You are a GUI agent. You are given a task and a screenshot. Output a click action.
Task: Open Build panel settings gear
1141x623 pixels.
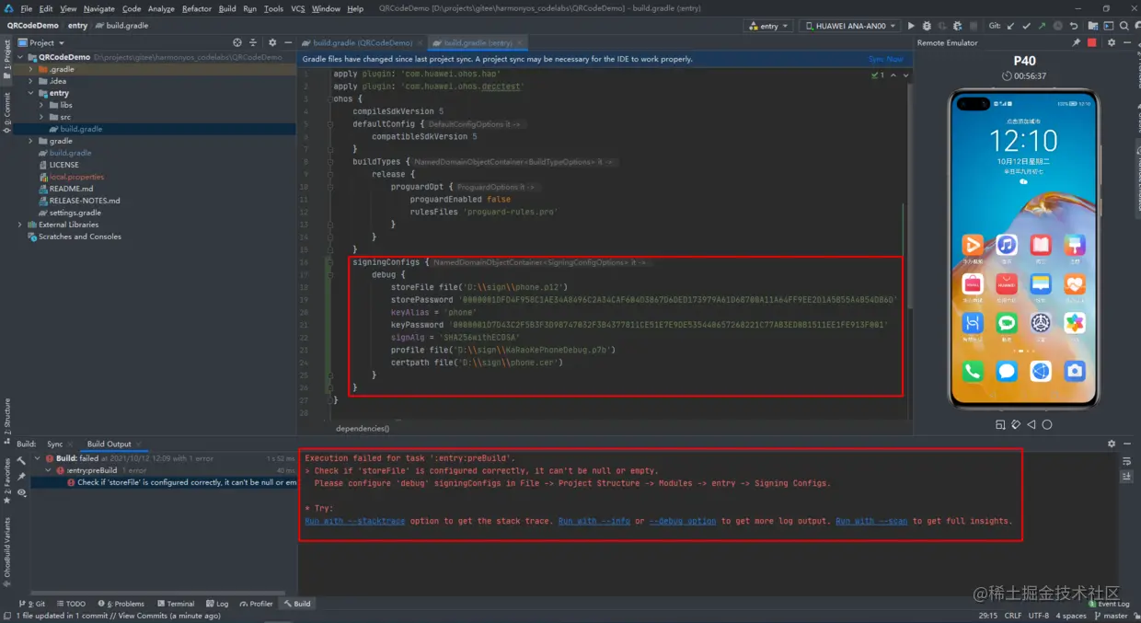[x=1112, y=444]
